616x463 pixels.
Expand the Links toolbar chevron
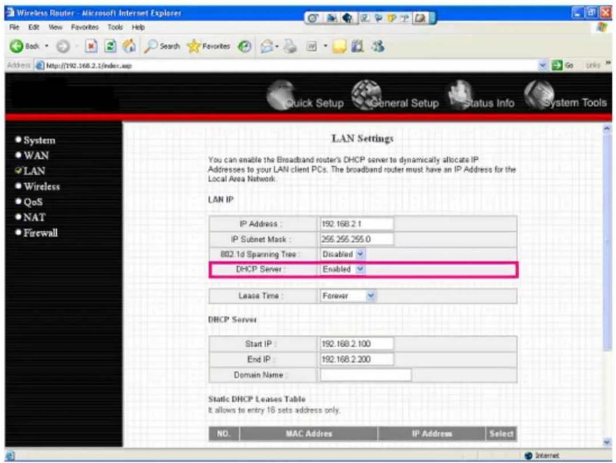pyautogui.click(x=609, y=63)
